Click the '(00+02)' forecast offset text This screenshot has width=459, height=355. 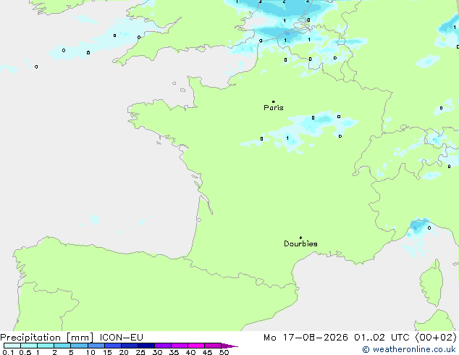(436, 338)
